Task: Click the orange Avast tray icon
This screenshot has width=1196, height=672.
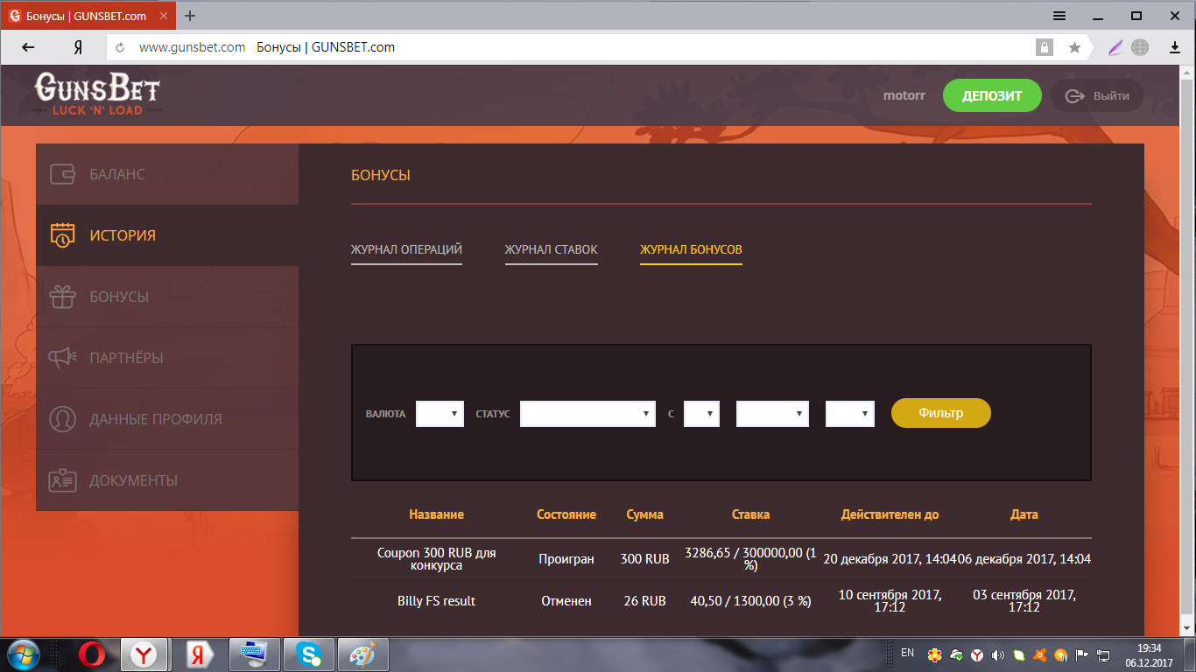Action: (x=1039, y=654)
